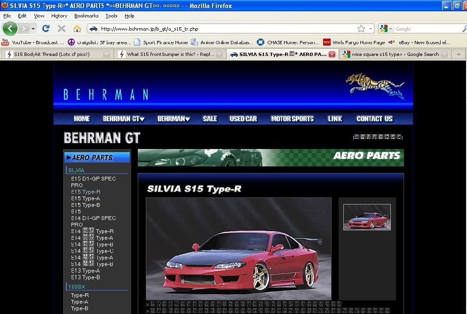Open the Bookmarks menu

pyautogui.click(x=86, y=16)
